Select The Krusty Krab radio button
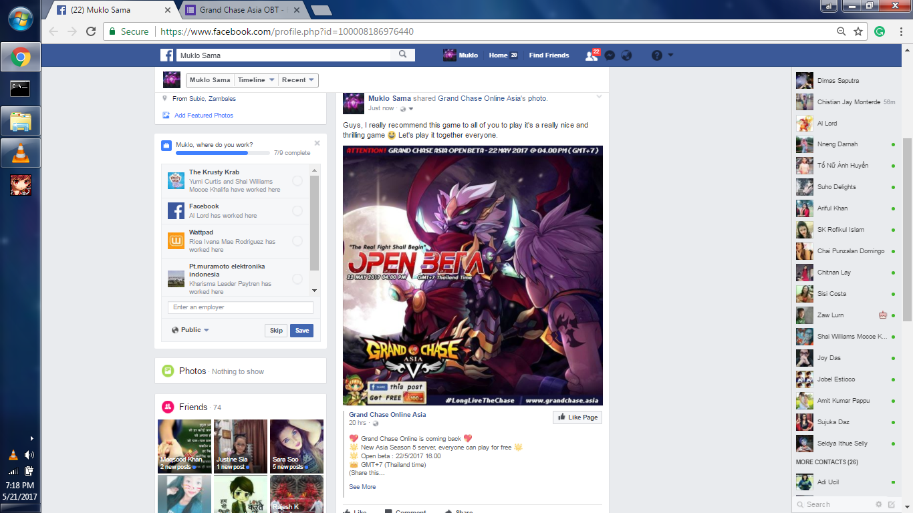This screenshot has height=513, width=913. (297, 180)
